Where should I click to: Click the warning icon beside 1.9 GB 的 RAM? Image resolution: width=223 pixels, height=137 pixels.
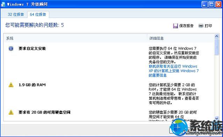tap(11, 85)
